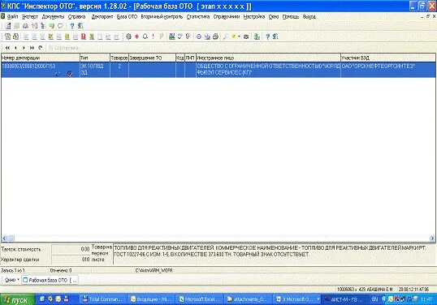Viewport: 437px width, 305px height.
Task: Click the ОАО "ОРСКНЕФТЕОРГСИНТЕЗ" cell
Action: [x=388, y=70]
